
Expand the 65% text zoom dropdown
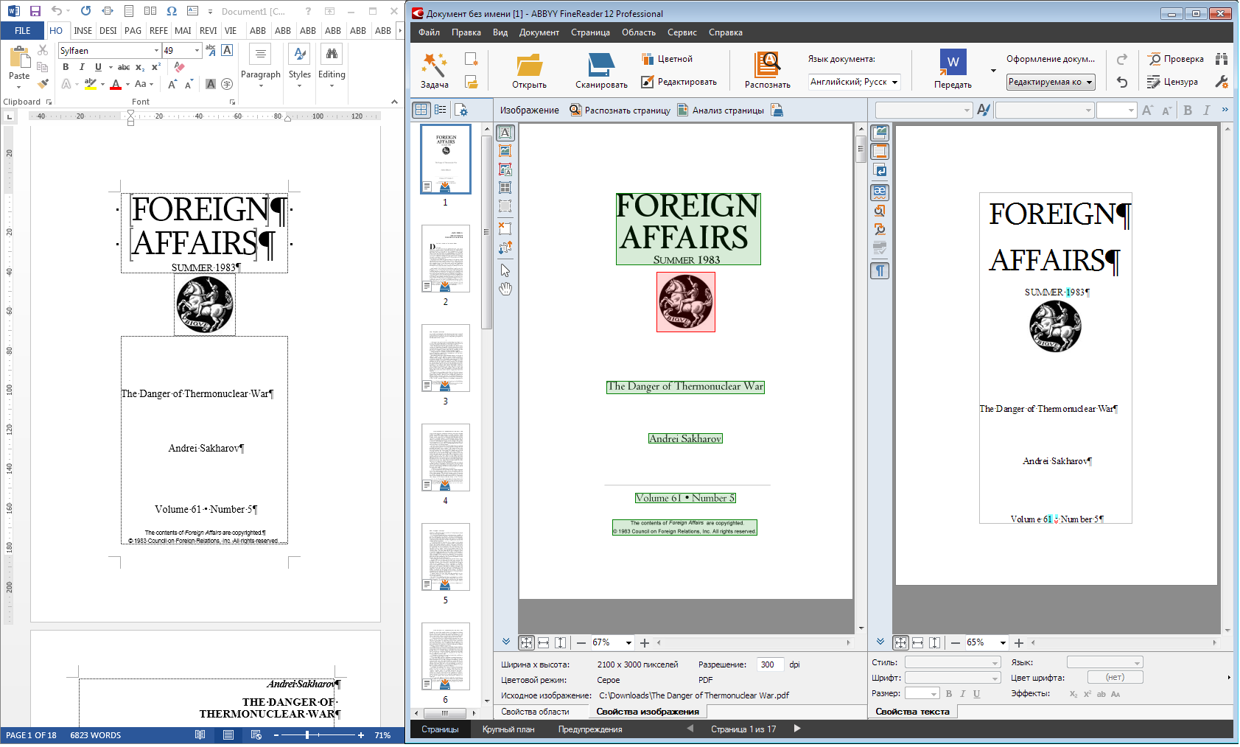tap(1002, 643)
